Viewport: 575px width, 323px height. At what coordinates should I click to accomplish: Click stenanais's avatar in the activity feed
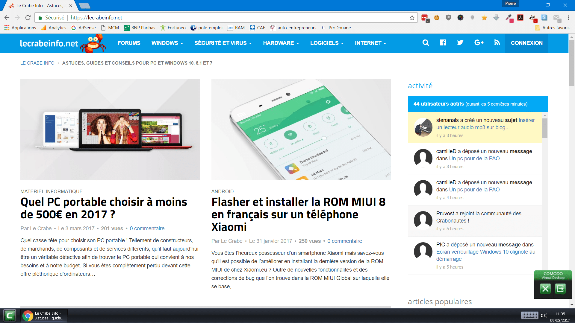pos(423,127)
